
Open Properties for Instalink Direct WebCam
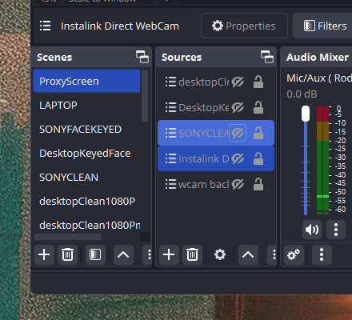tap(244, 26)
